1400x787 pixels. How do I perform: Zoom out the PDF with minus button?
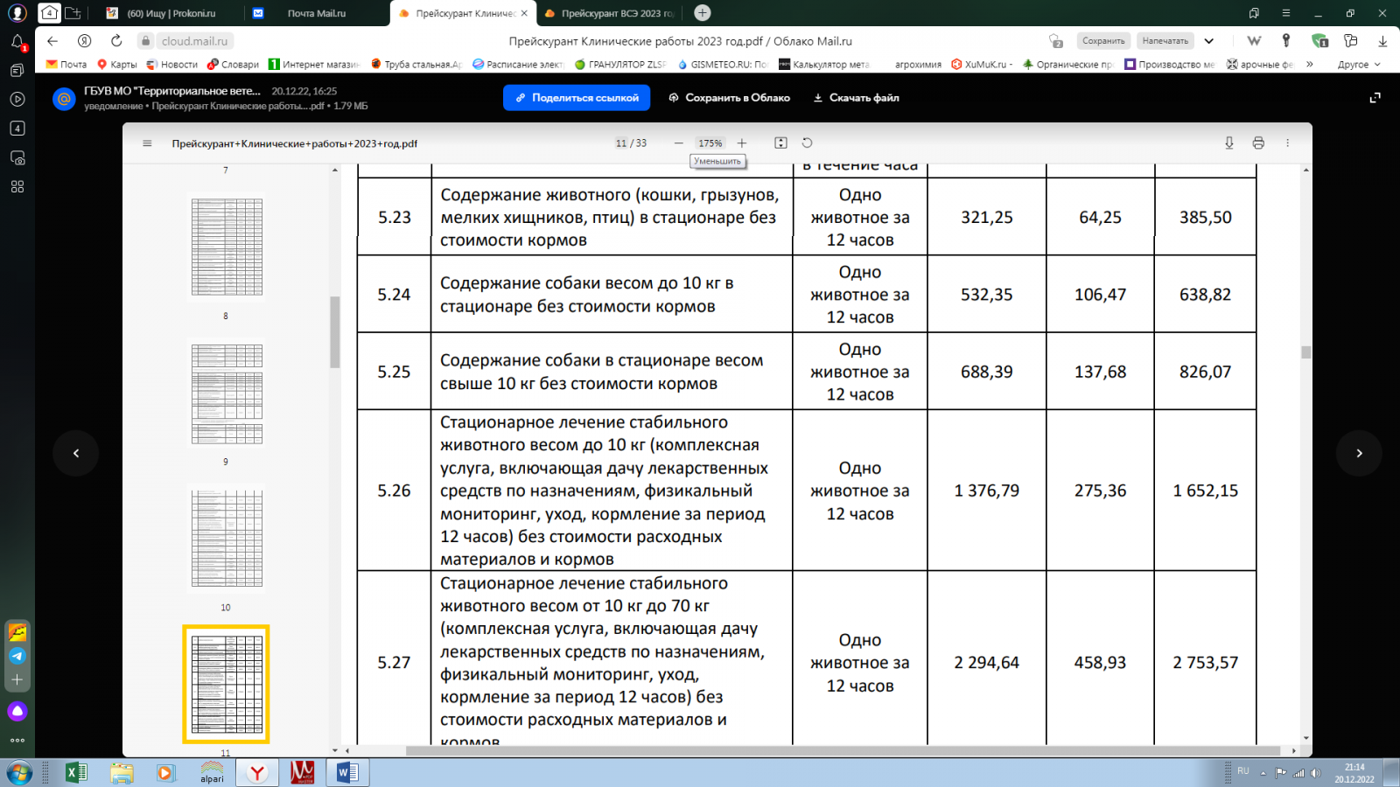pyautogui.click(x=678, y=143)
